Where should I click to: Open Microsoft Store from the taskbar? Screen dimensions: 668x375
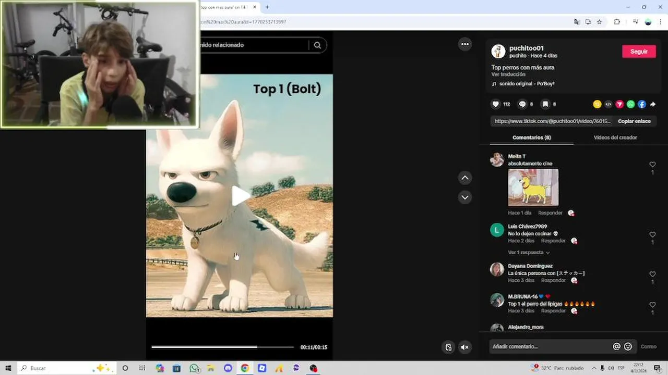tap(177, 368)
